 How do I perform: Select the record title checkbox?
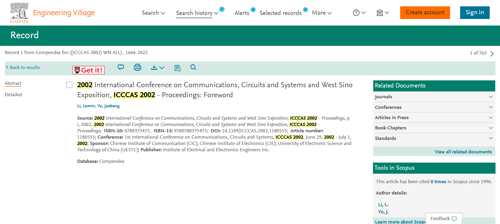coord(69,85)
